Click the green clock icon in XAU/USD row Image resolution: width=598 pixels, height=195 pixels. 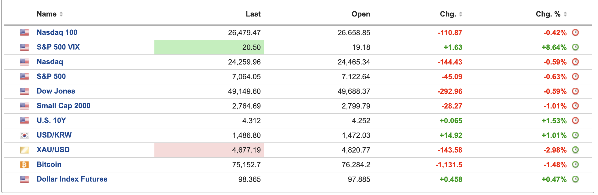coord(575,150)
